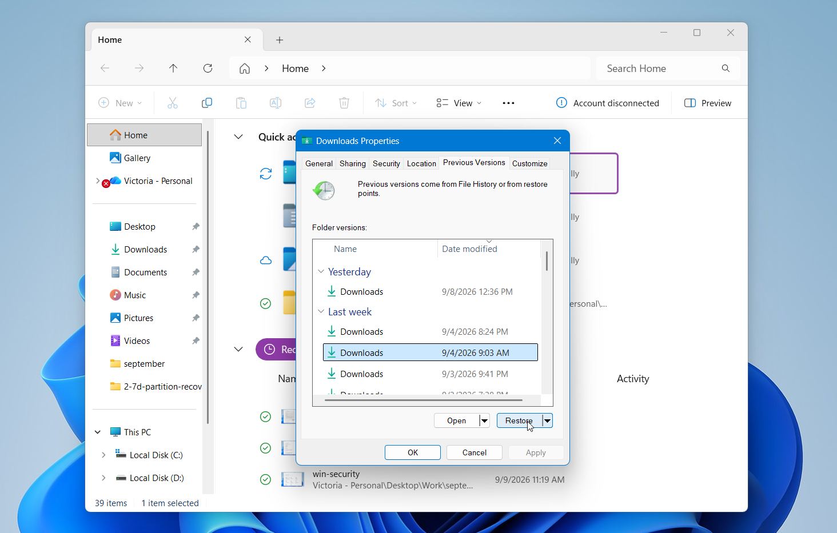The width and height of the screenshot is (837, 533).
Task: Click the Rename icon in toolbar
Action: pos(276,103)
